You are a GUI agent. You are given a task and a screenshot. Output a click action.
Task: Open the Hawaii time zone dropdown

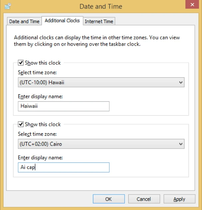click(101, 82)
